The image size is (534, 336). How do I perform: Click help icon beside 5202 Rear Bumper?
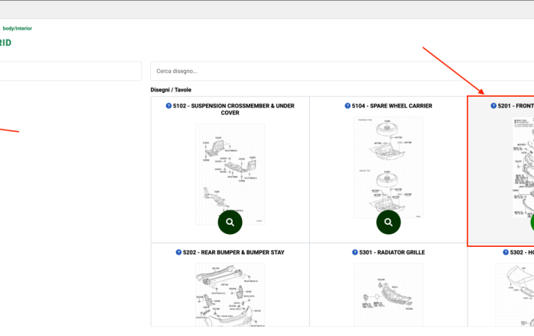coord(179,252)
